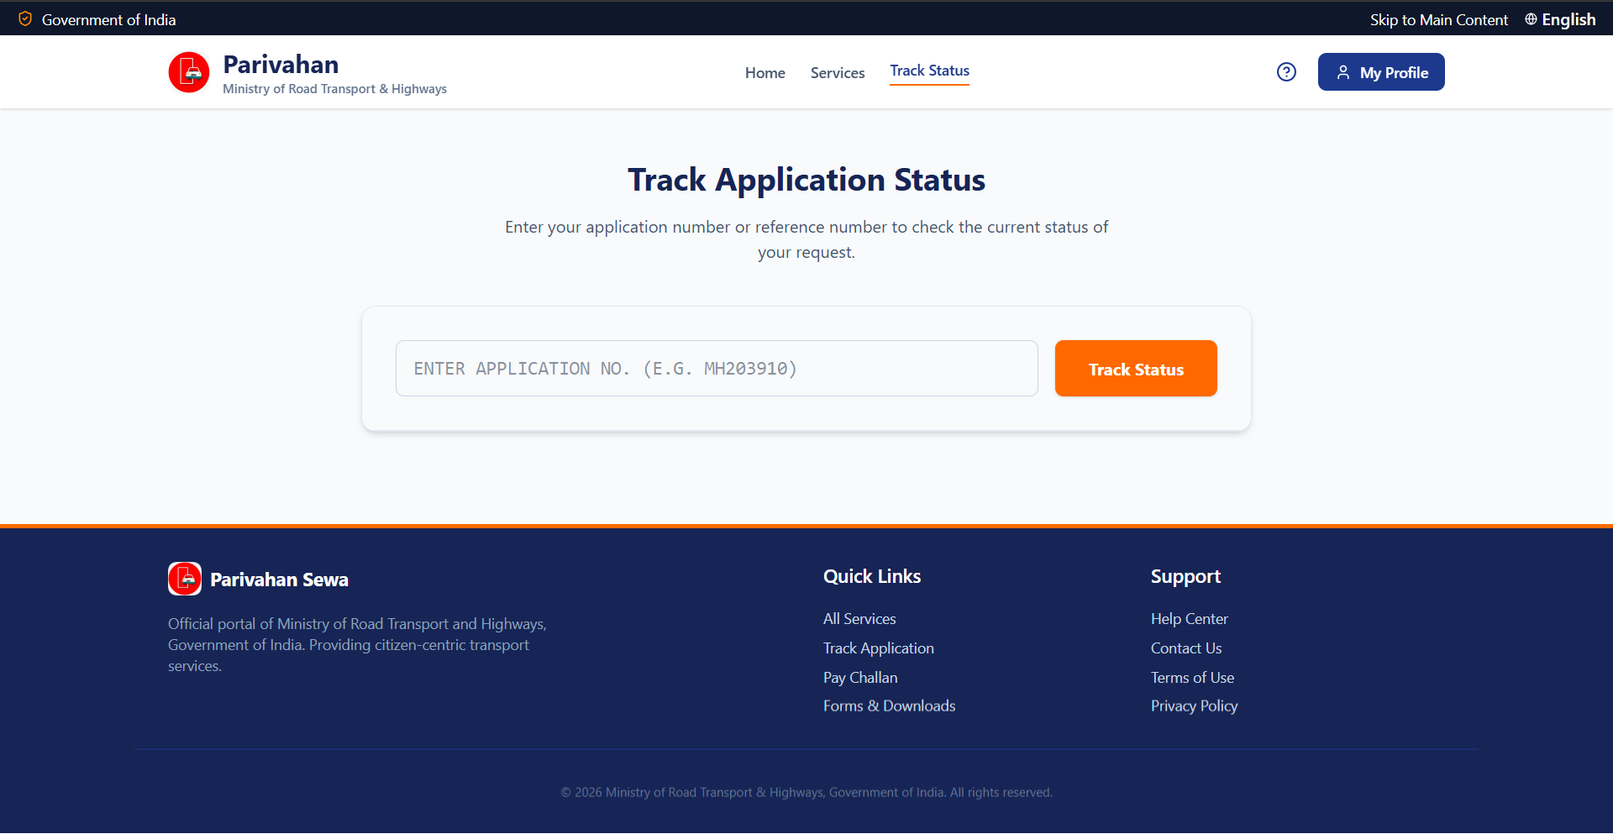Open the Services menu item
Viewport: 1613px width, 834px height.
click(838, 73)
